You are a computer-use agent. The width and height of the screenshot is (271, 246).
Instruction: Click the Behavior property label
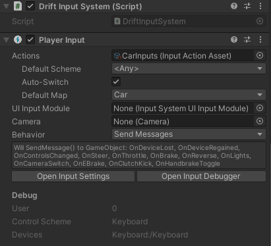pyautogui.click(x=28, y=135)
